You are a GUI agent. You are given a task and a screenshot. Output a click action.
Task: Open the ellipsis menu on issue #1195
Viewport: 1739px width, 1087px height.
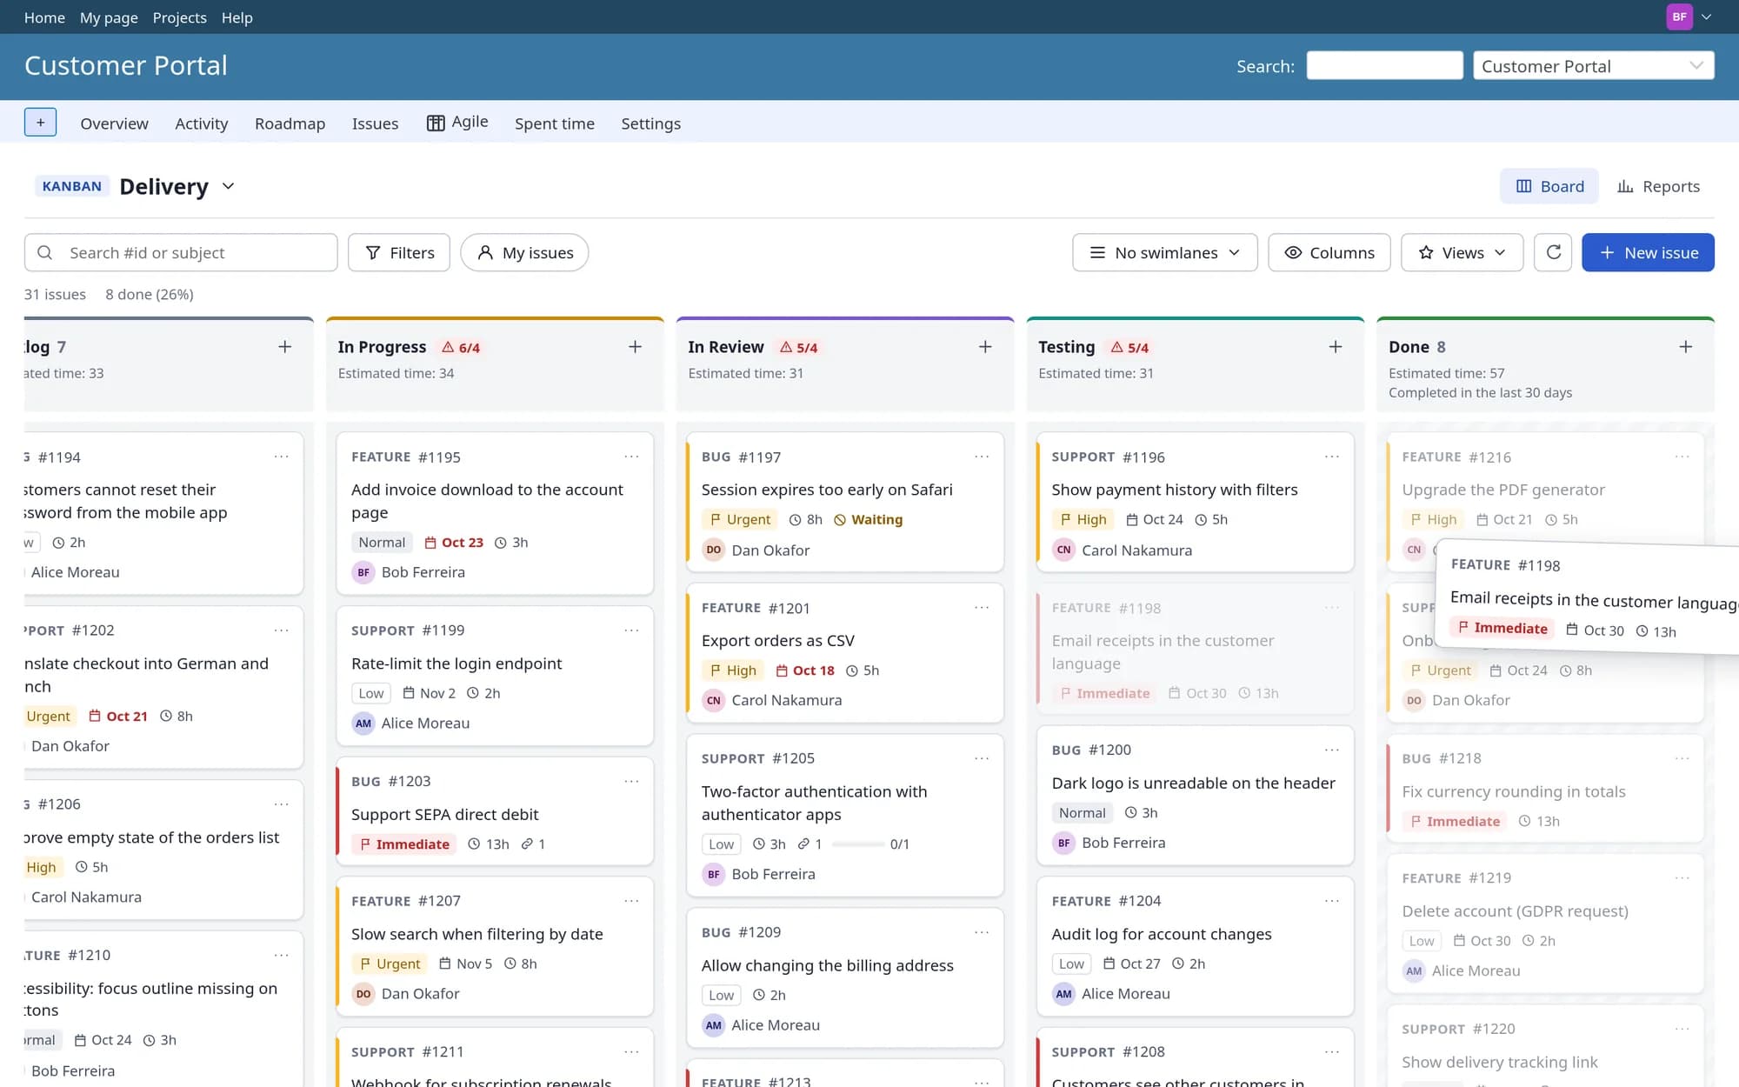coord(631,457)
